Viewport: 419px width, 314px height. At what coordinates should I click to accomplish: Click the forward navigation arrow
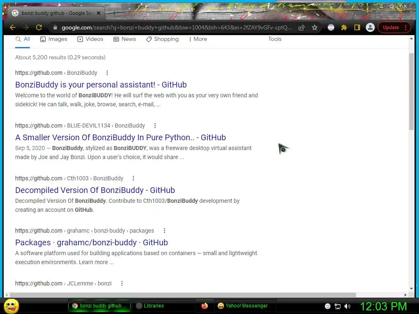(26, 27)
